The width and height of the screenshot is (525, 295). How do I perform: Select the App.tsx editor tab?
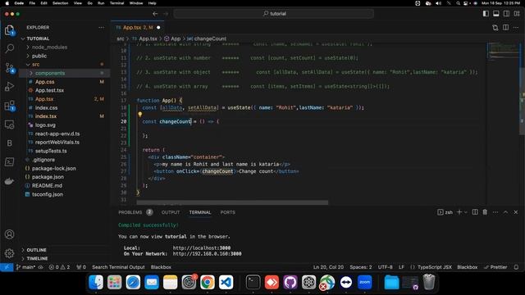(138, 27)
